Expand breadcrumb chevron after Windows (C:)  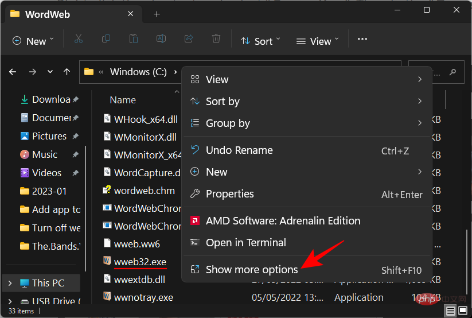point(175,72)
